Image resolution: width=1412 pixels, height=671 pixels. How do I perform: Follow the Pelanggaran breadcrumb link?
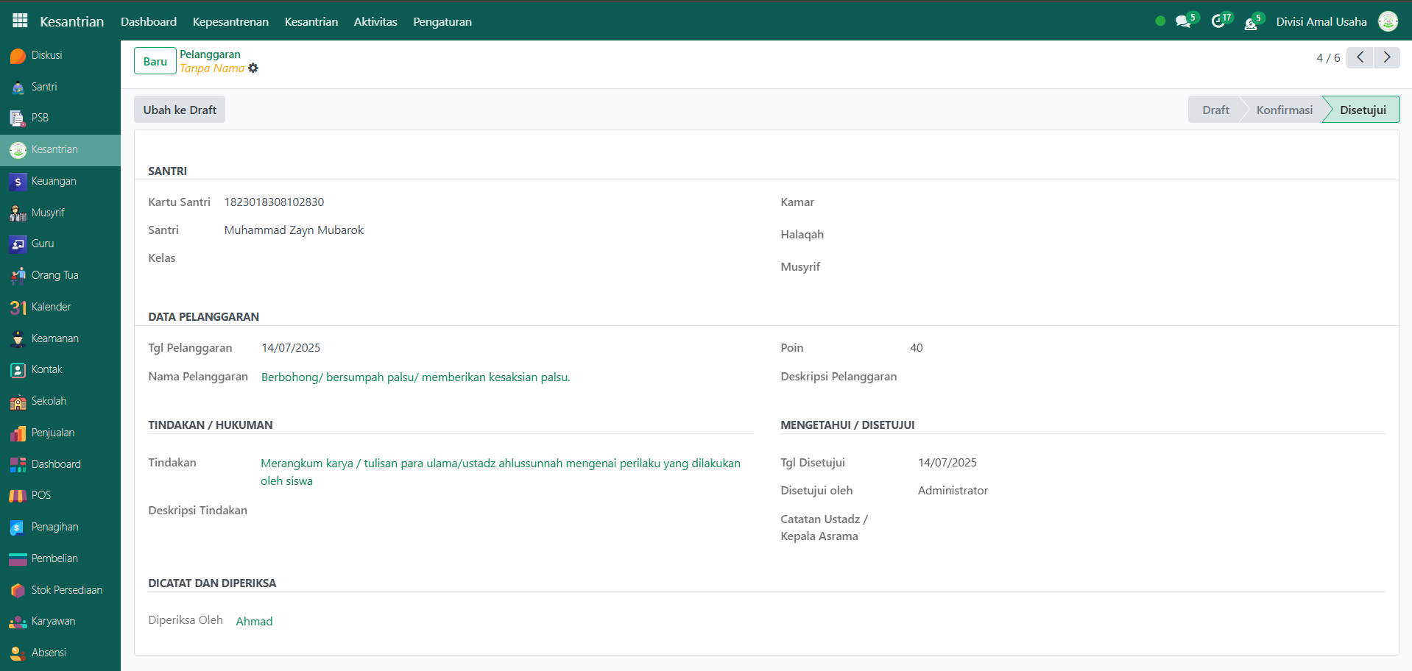pyautogui.click(x=210, y=54)
